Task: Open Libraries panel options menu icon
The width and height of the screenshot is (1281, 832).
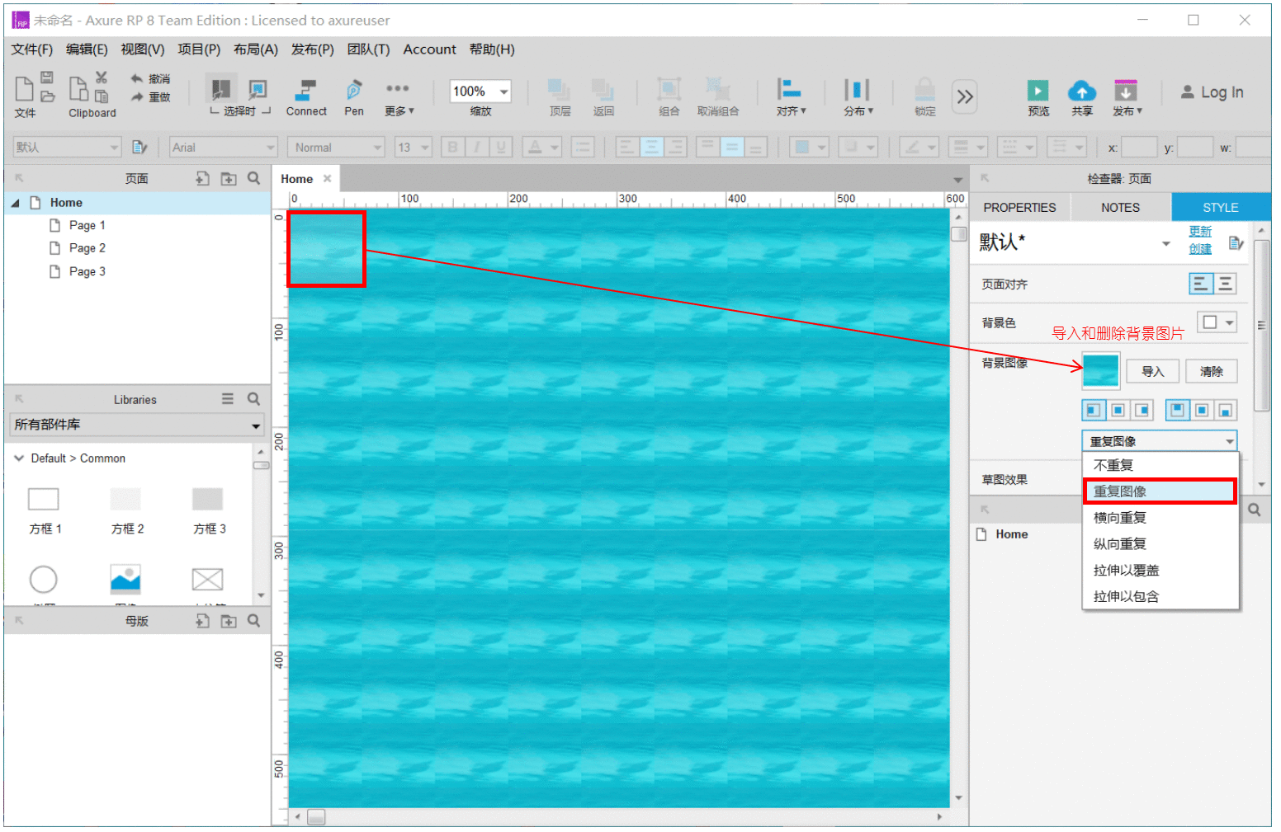Action: 228,399
